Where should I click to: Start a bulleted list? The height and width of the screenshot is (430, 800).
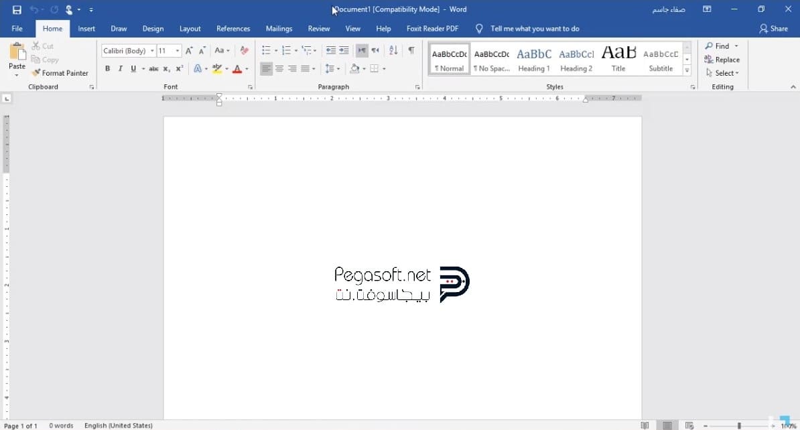pyautogui.click(x=266, y=50)
